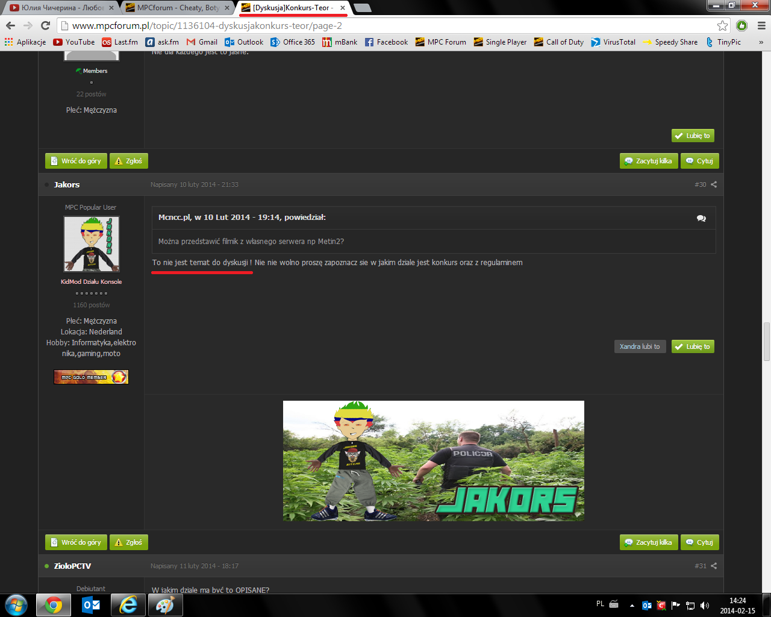Screen dimensions: 771x617
Task: Click quote snapback icon in Mcncc.pl quote
Action: click(x=701, y=218)
